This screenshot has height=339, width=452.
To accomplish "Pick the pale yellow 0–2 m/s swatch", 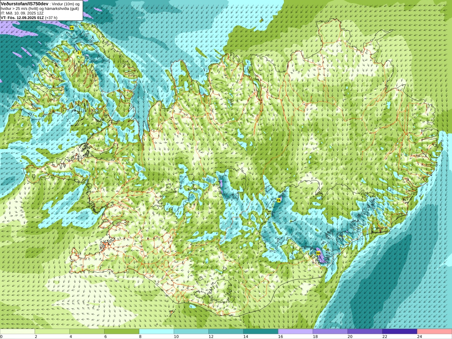I will point(17,332).
